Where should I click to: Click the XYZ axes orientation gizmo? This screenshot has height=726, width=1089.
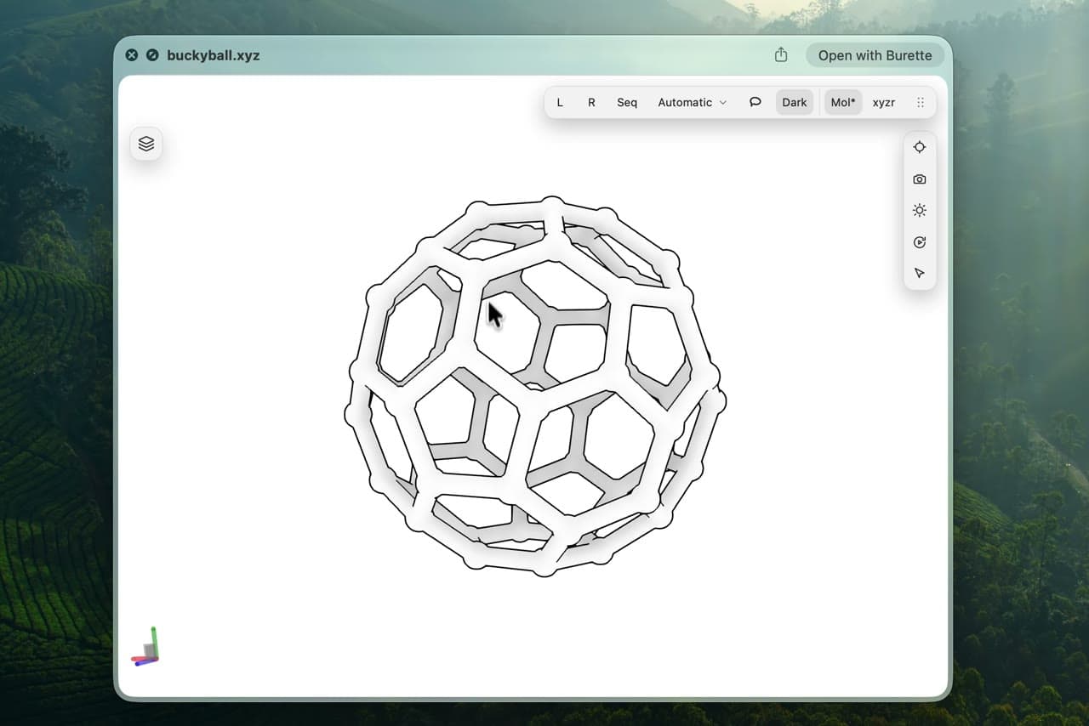point(146,647)
